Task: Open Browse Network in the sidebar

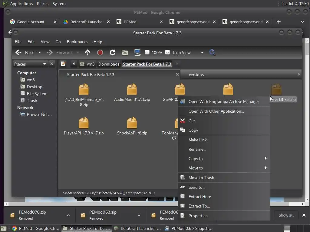Action: 39,114
